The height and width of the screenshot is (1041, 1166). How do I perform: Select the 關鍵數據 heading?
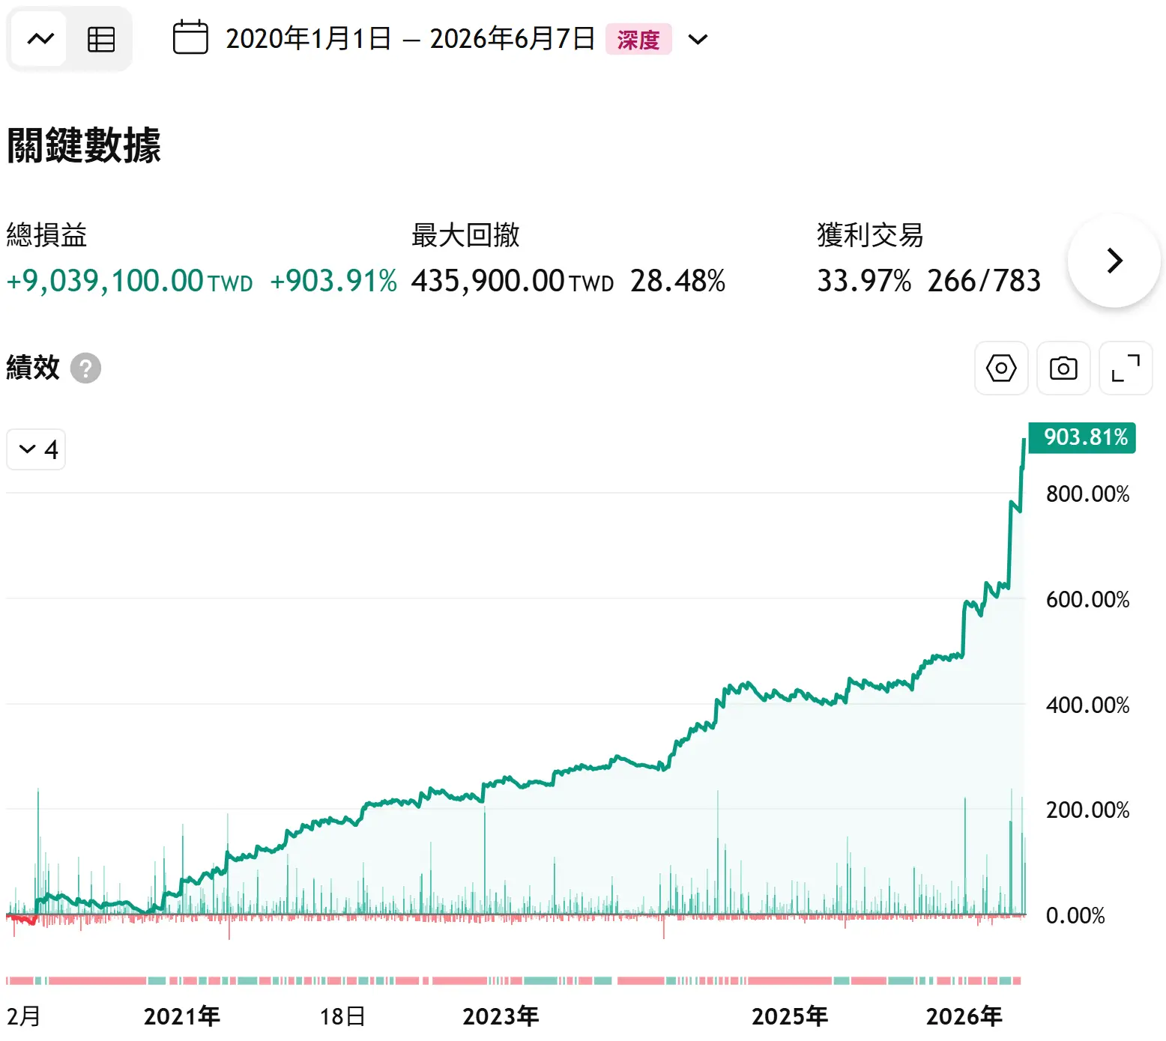click(x=84, y=145)
